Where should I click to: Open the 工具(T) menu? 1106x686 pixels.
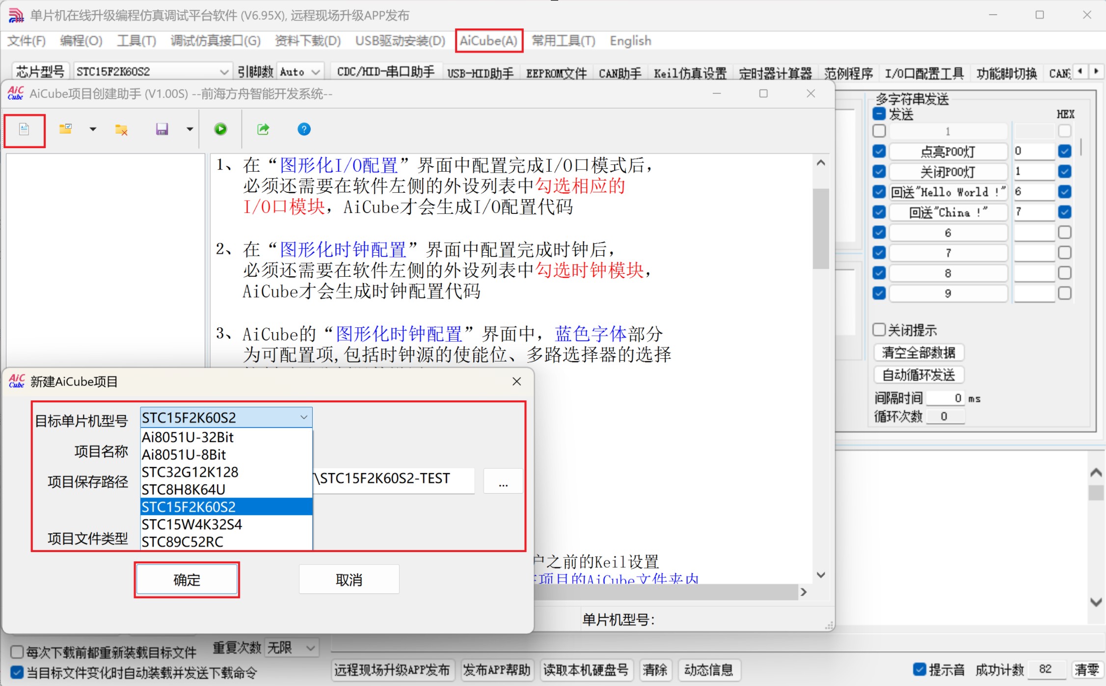136,41
